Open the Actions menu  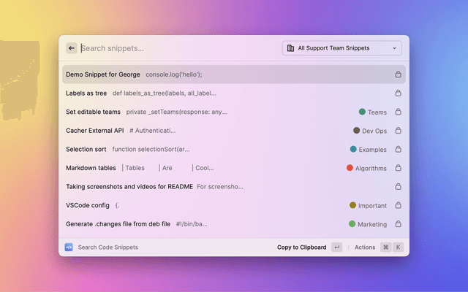coord(365,247)
